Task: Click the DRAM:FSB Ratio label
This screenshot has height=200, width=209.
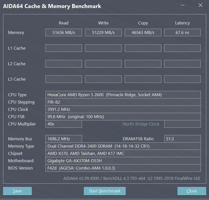Action: tap(138, 139)
